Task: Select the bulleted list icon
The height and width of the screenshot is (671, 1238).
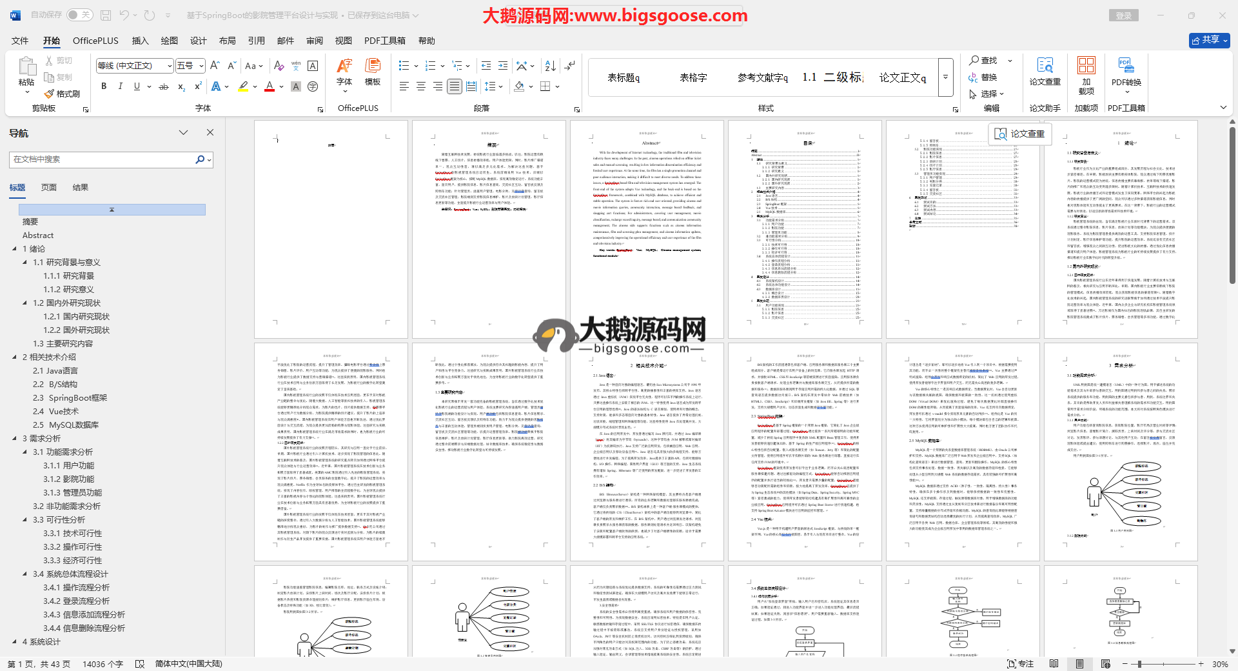Action: click(404, 66)
